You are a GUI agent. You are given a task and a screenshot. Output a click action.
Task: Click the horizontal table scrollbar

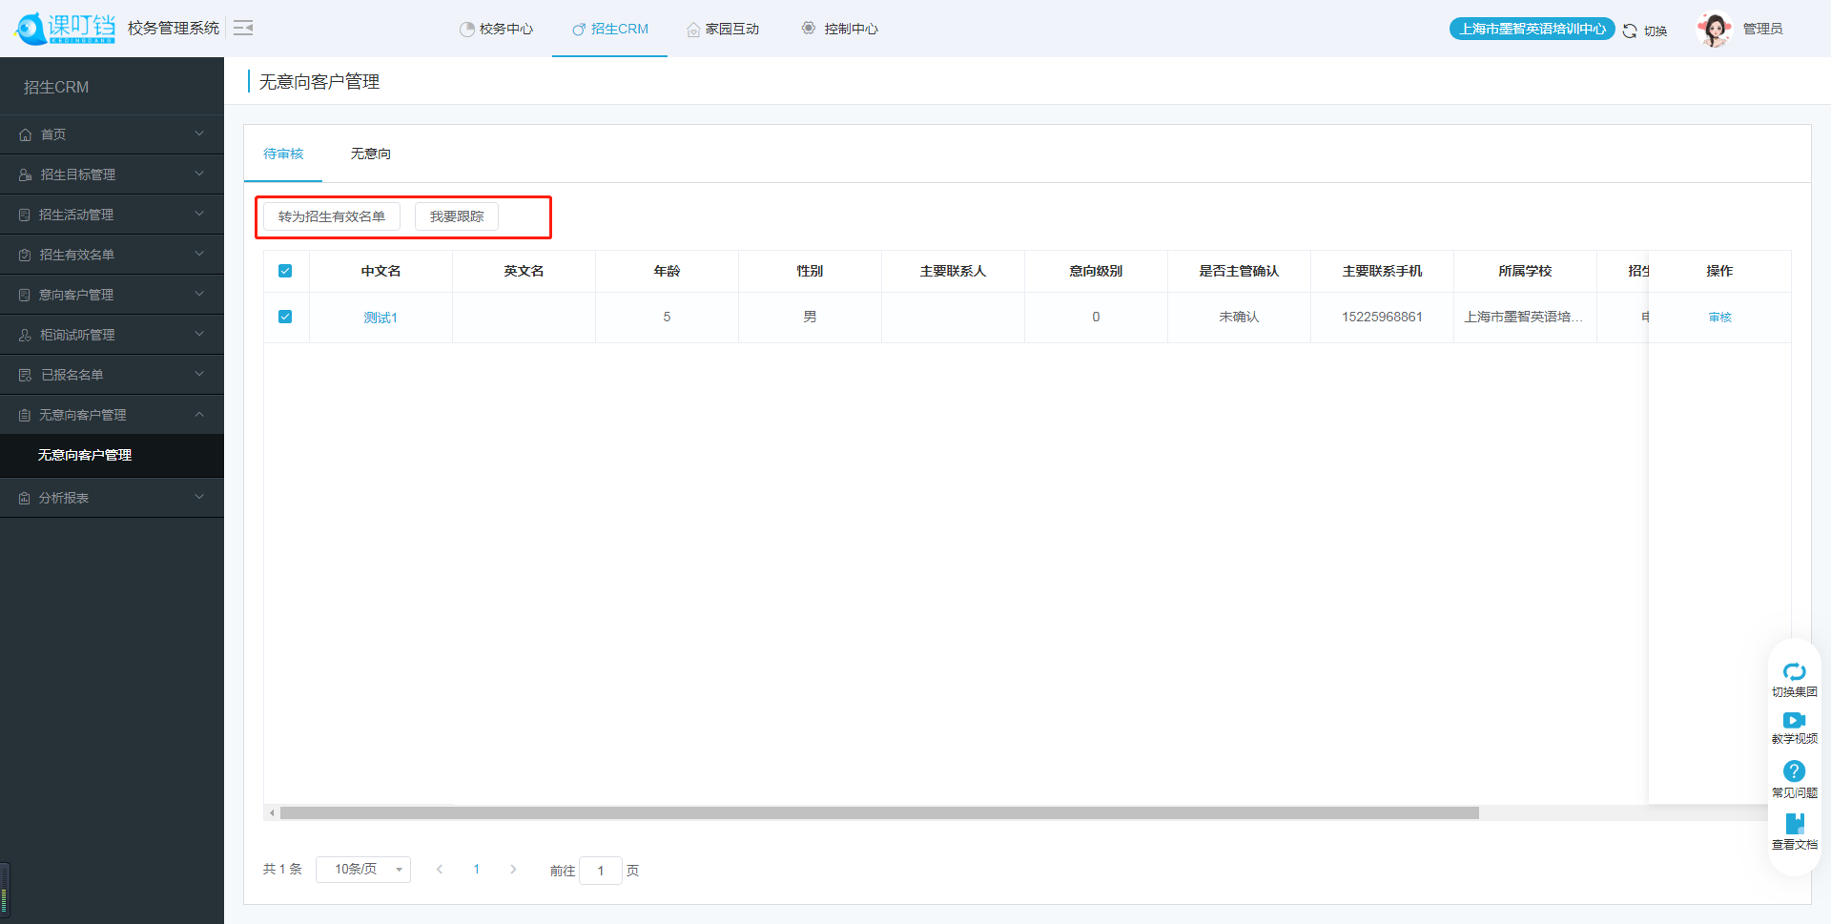click(x=879, y=813)
